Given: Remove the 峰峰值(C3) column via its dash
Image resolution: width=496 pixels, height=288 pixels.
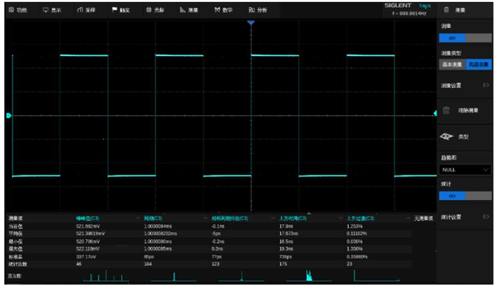Looking at the screenshot, I should pyautogui.click(x=138, y=218).
